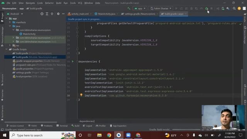Click the volume icon in system tray
The height and width of the screenshot is (139, 247).
click(206, 135)
